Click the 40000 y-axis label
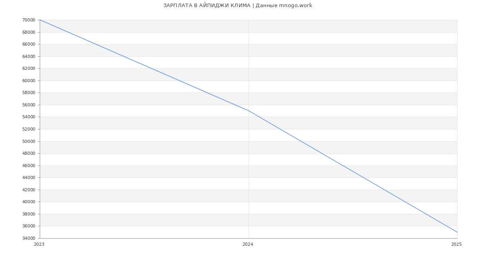This screenshot has height=258, width=477. pos(29,202)
